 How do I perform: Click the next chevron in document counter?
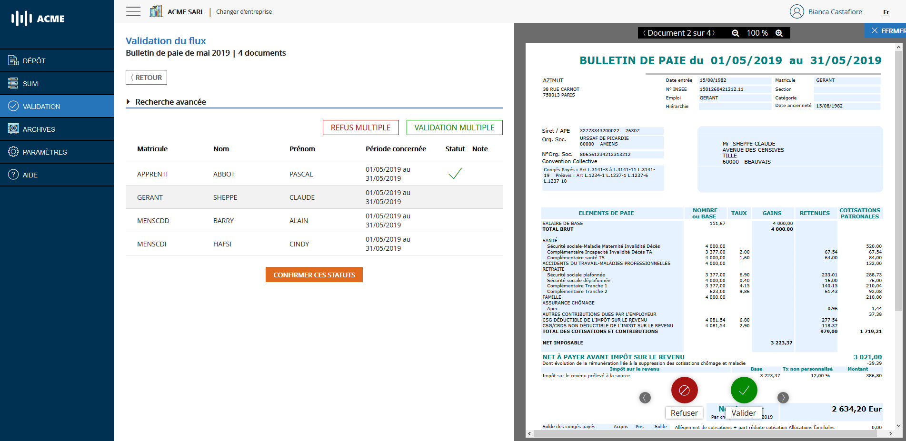[714, 33]
